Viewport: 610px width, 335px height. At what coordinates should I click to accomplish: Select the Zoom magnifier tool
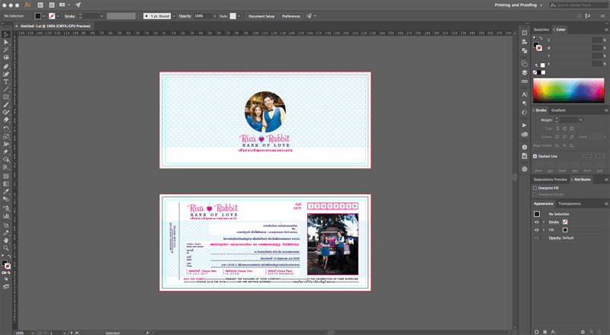tap(6, 248)
